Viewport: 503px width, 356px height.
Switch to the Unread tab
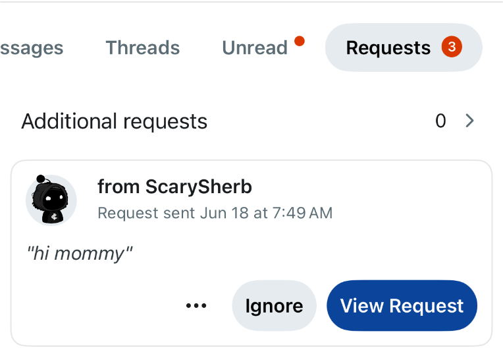point(255,47)
